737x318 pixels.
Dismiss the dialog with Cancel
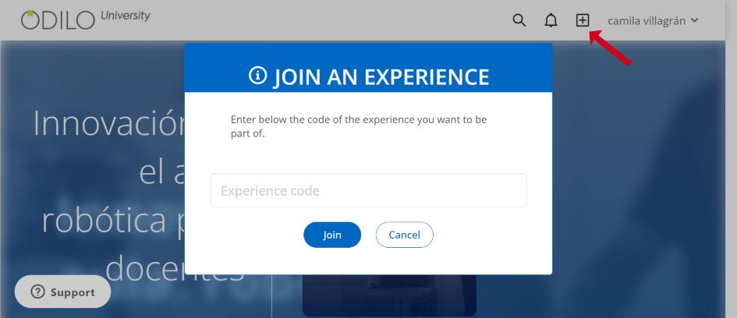pyautogui.click(x=404, y=235)
